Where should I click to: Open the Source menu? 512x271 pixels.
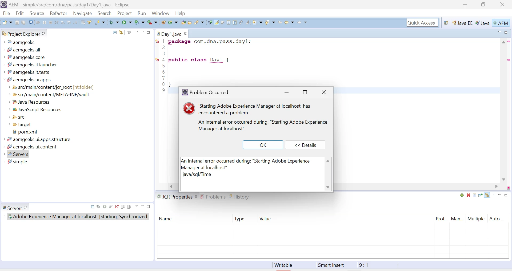pyautogui.click(x=37, y=13)
